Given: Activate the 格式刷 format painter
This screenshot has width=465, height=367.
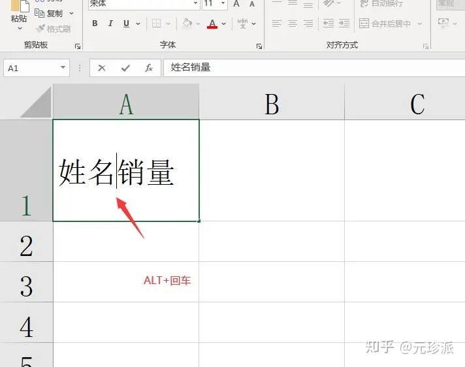Looking at the screenshot, I should point(53,29).
